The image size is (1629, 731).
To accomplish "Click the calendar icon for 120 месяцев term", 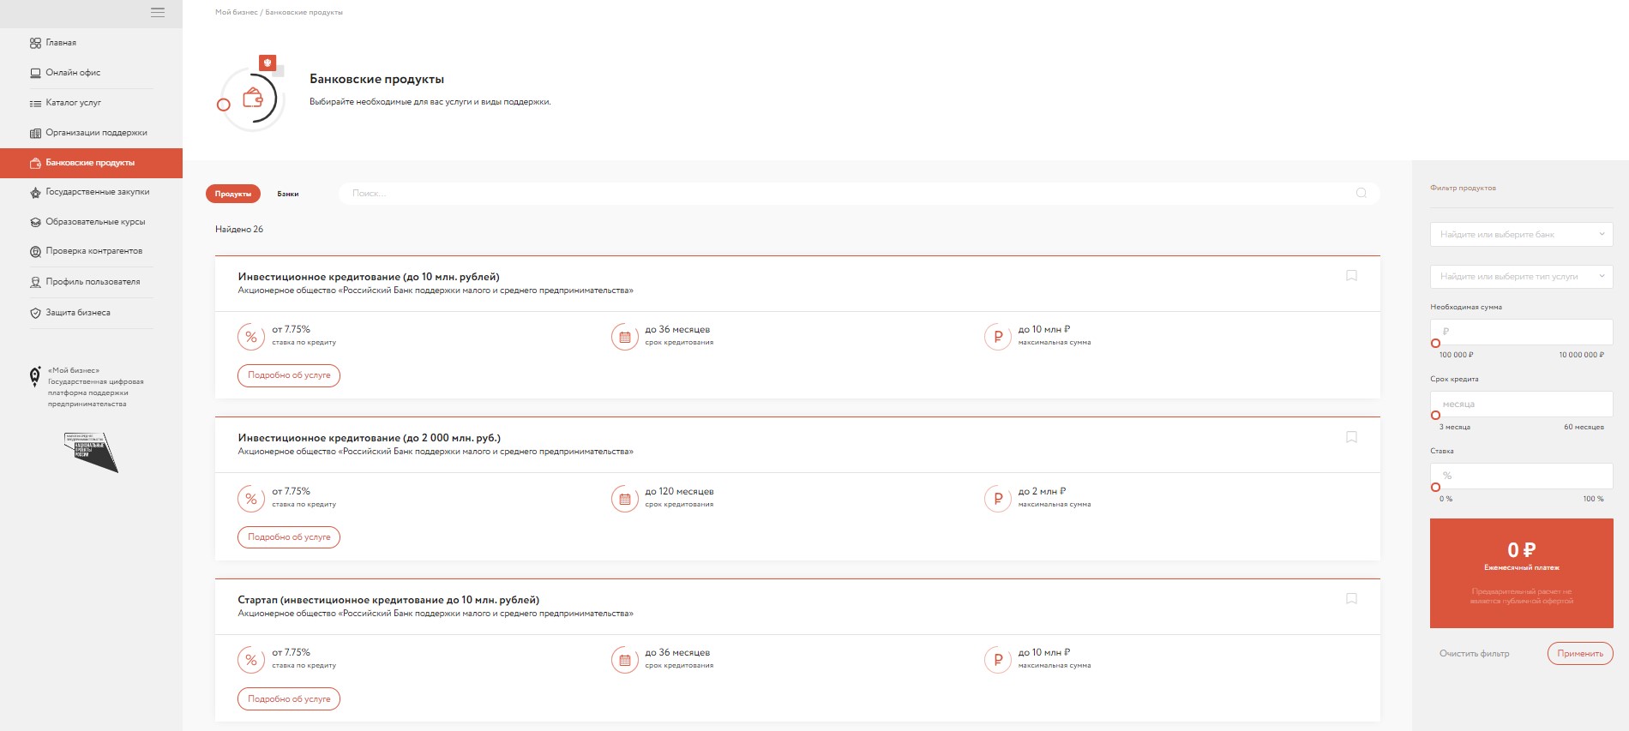I will pos(624,499).
